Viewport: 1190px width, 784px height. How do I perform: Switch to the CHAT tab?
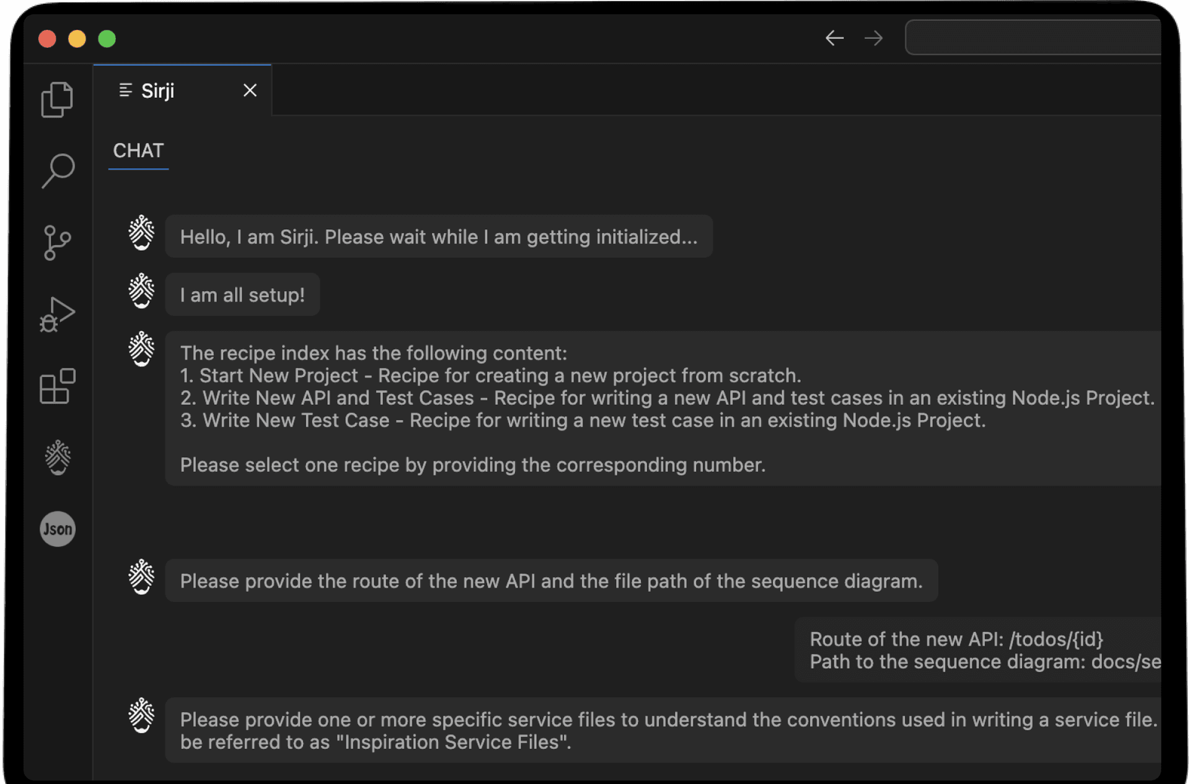(138, 150)
